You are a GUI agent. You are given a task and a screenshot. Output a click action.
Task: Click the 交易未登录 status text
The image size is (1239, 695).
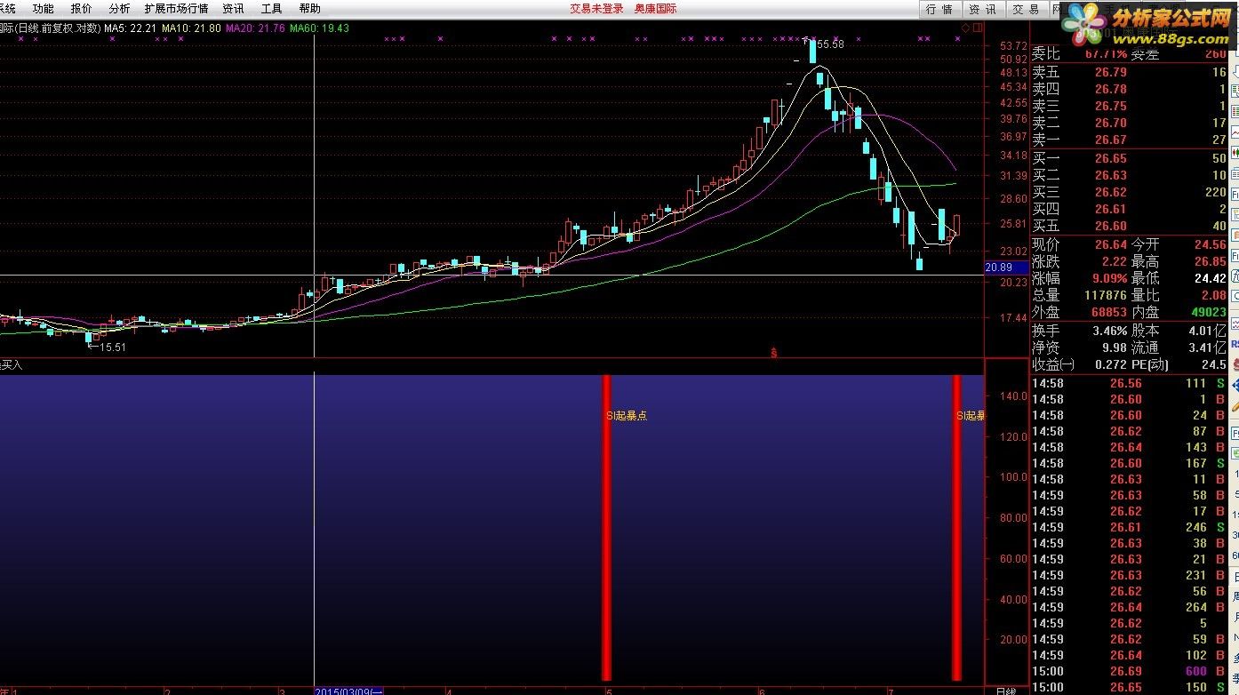[596, 8]
